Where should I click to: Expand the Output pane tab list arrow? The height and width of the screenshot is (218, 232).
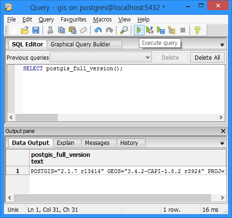tap(222, 143)
